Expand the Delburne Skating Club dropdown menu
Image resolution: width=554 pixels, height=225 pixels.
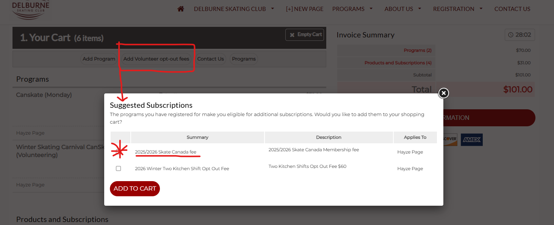pyautogui.click(x=234, y=9)
